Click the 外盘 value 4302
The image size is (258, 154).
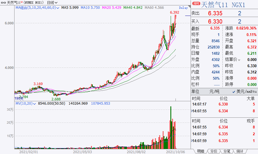(216, 60)
